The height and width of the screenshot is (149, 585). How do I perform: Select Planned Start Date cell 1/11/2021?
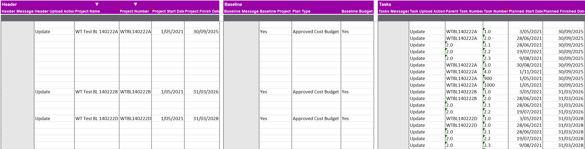525,72
